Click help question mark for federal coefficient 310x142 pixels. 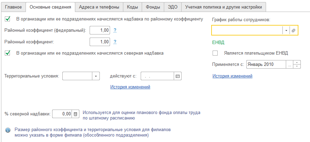(x=115, y=30)
